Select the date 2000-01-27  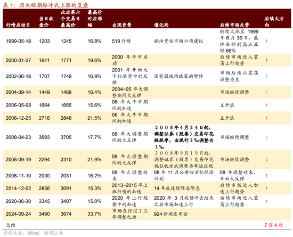18,60
